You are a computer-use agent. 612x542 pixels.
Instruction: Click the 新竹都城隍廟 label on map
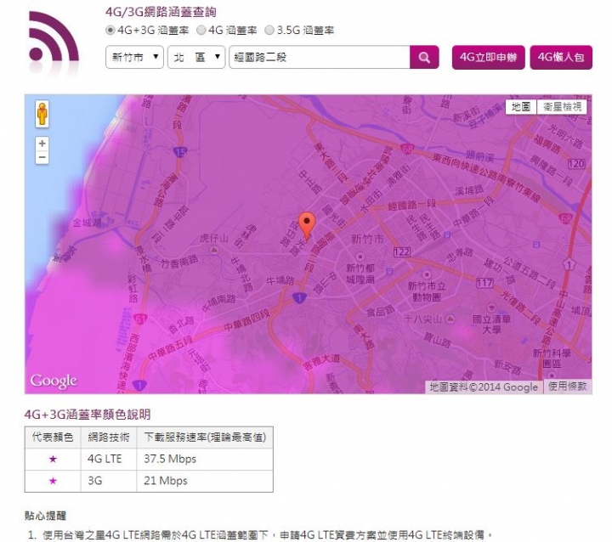pyautogui.click(x=360, y=274)
